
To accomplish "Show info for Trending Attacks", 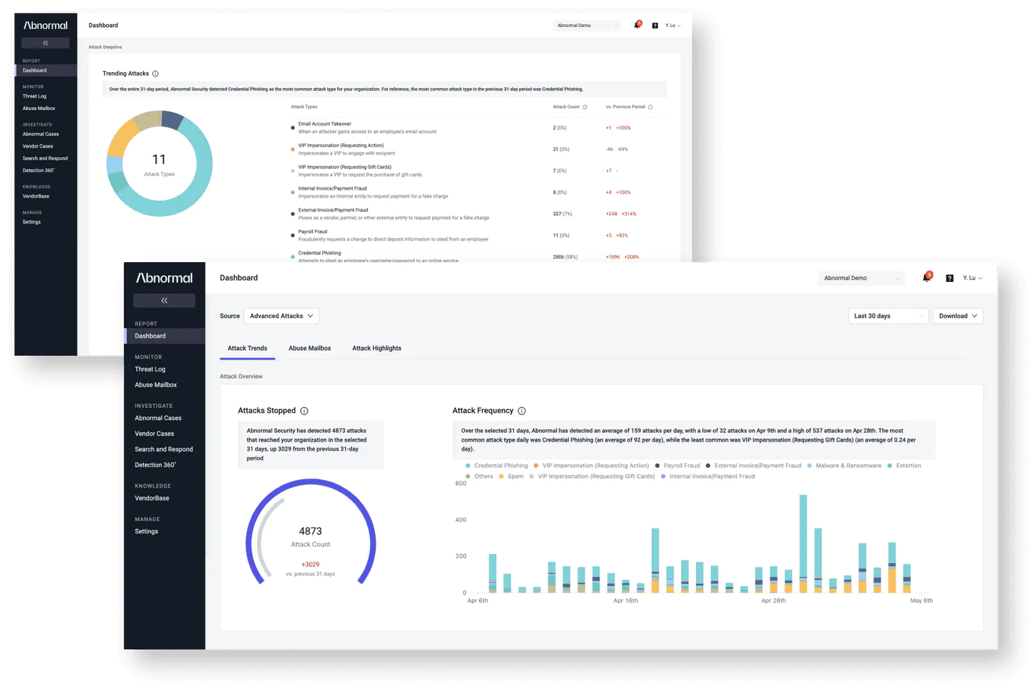I will click(155, 73).
